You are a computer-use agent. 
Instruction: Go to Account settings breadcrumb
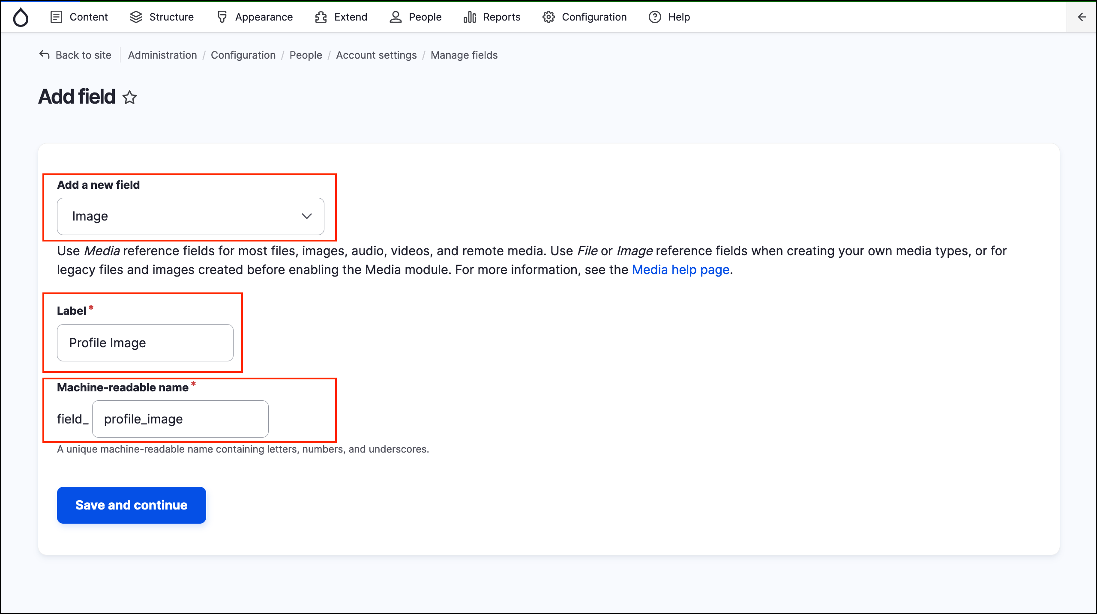(376, 55)
